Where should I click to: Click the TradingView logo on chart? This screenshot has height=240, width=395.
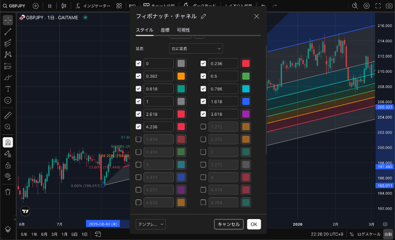25,211
